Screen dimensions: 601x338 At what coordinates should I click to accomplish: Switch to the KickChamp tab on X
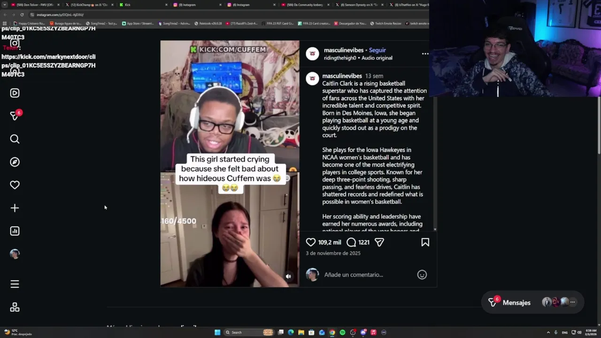point(88,5)
